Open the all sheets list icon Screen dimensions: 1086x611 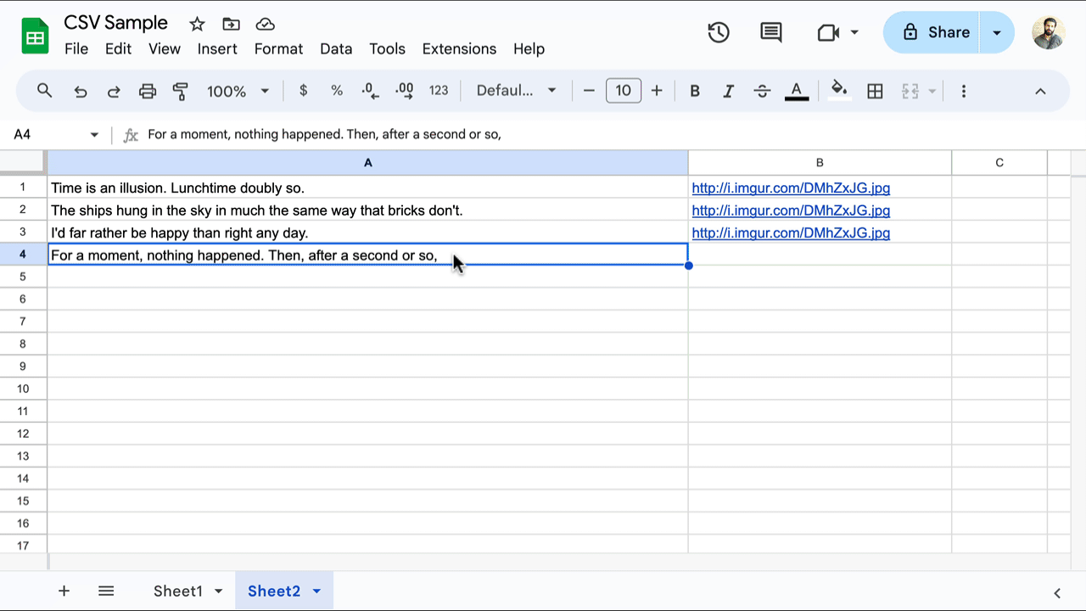[106, 591]
